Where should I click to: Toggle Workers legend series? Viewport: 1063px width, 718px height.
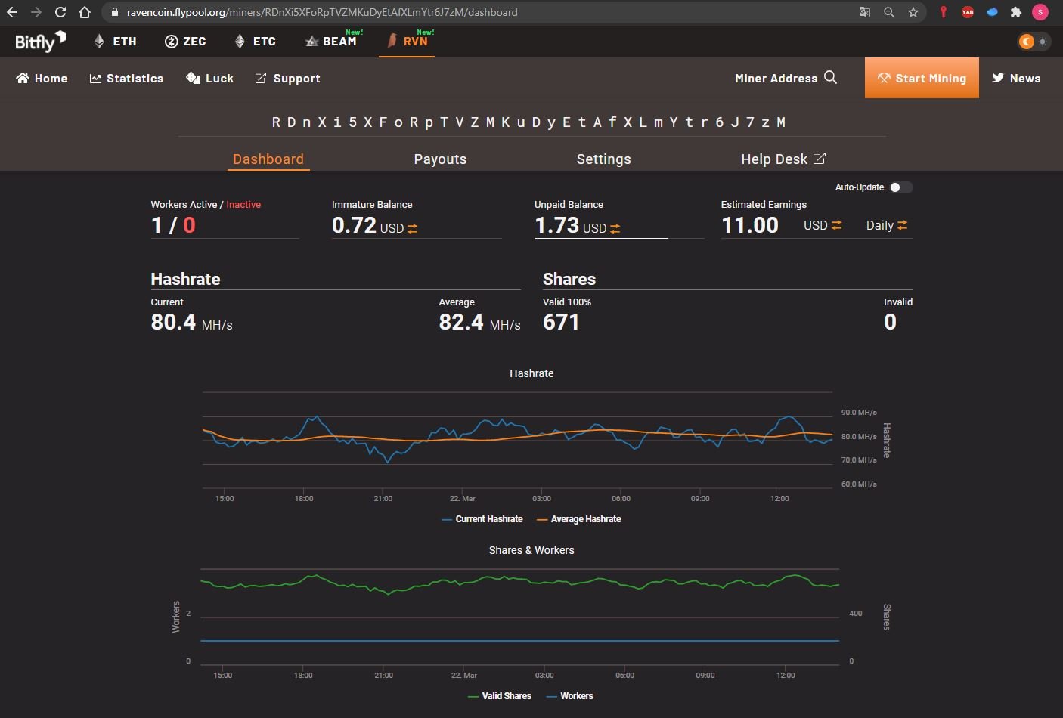tap(569, 696)
